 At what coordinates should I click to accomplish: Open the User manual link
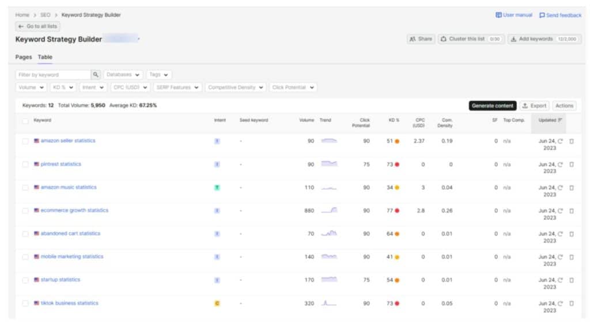pos(513,15)
